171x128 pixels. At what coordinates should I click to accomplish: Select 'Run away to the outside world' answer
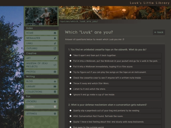coord(115,127)
